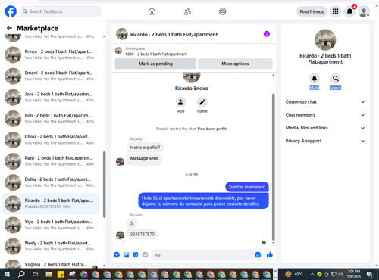This screenshot has height=280, width=379.
Task: Click in the message Aa text field
Action: tap(203, 255)
